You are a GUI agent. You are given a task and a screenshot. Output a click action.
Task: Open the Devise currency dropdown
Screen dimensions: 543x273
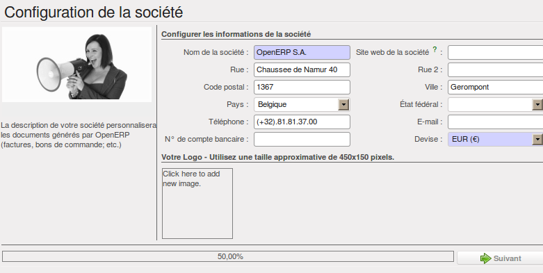click(537, 139)
